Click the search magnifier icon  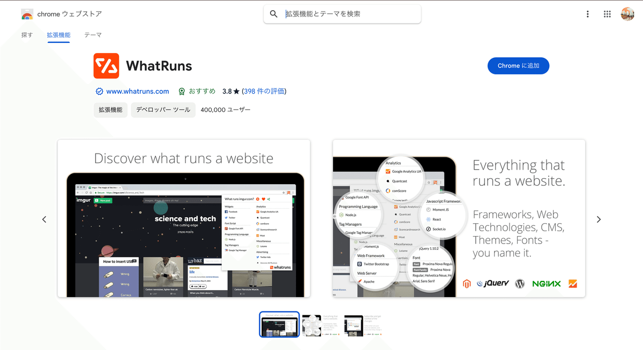pyautogui.click(x=274, y=14)
